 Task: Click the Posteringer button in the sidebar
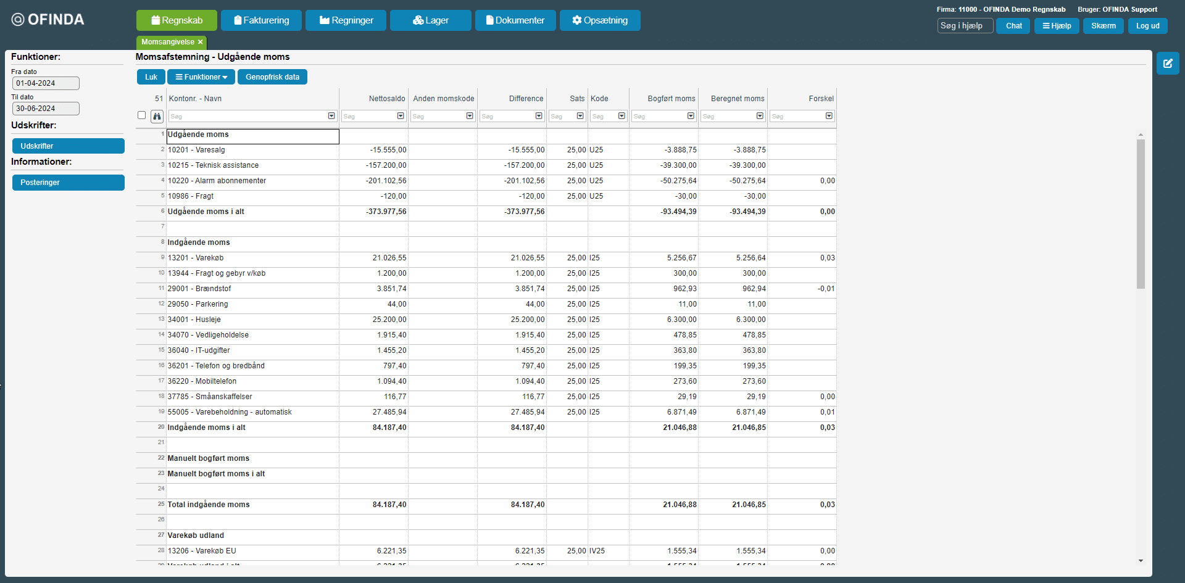click(69, 183)
